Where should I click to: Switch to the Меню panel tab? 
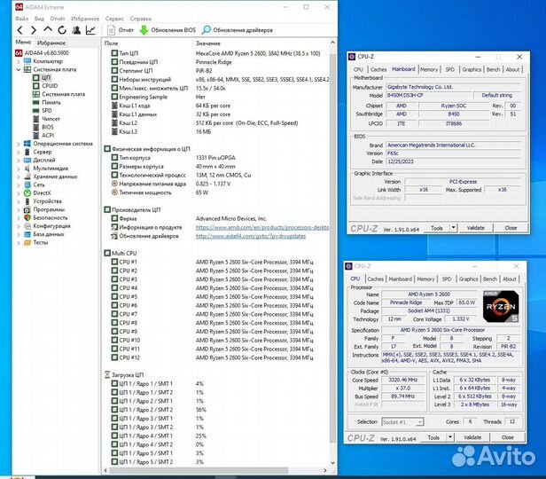point(23,43)
